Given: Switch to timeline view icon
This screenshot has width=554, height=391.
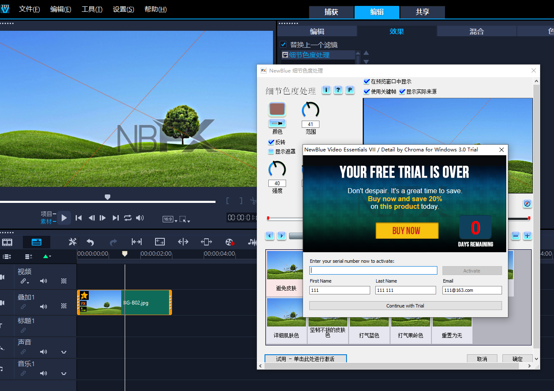Looking at the screenshot, I should 37,242.
